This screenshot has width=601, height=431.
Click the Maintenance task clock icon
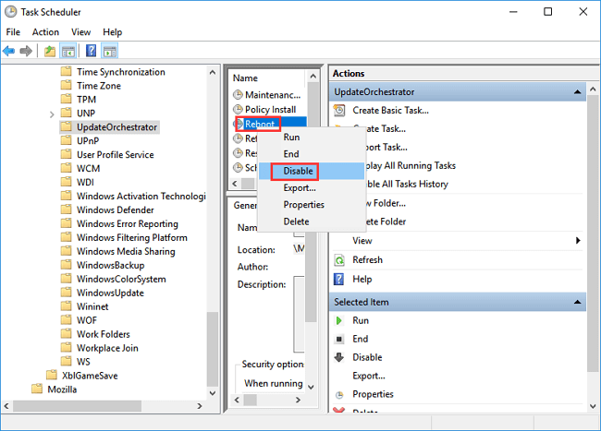(x=238, y=94)
